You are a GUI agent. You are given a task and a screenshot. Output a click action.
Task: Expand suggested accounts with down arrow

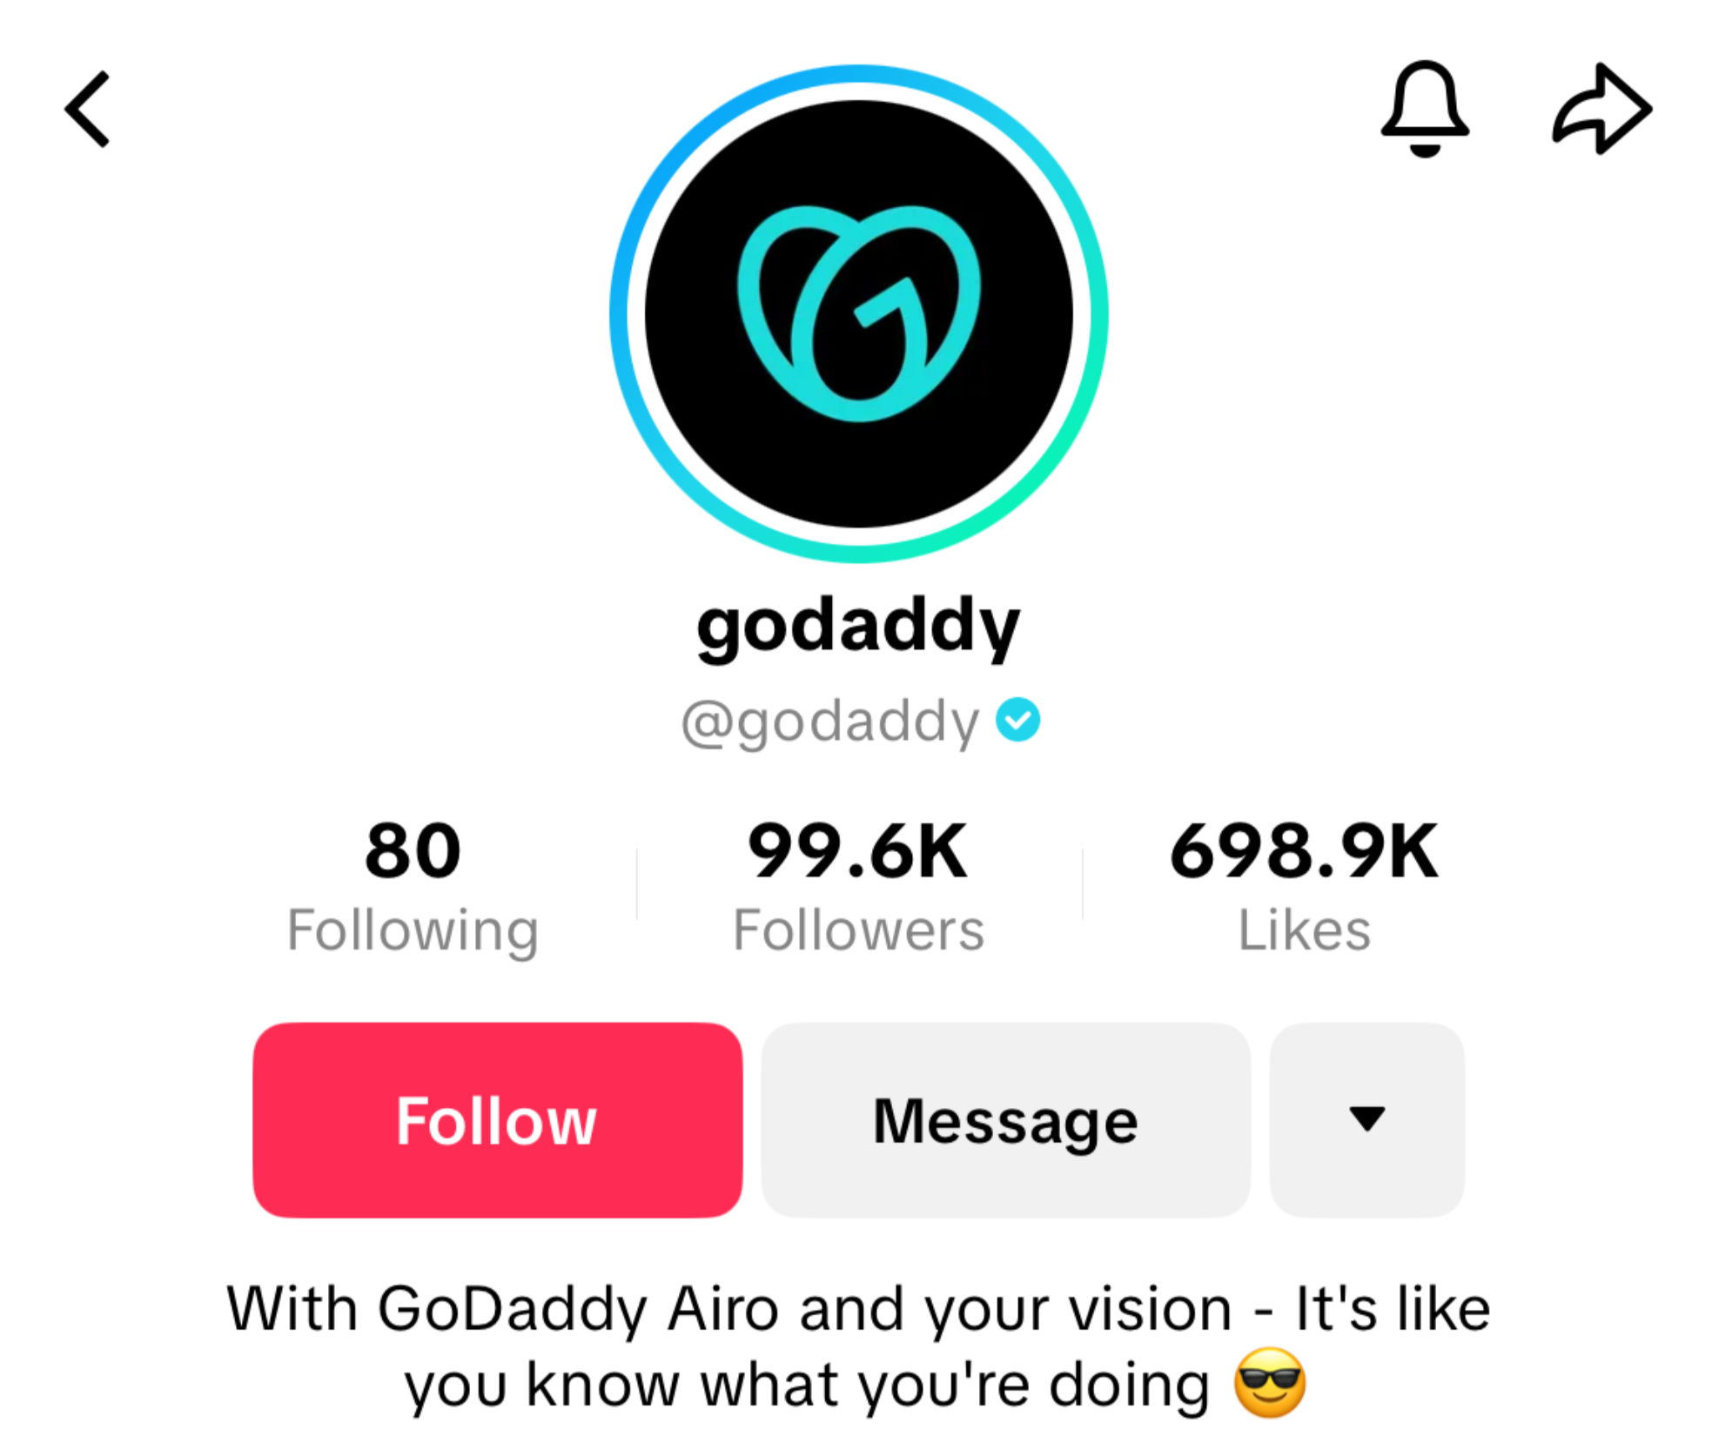click(x=1366, y=1119)
